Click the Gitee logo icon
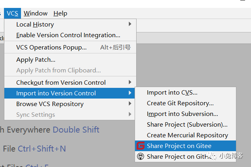 point(141,146)
